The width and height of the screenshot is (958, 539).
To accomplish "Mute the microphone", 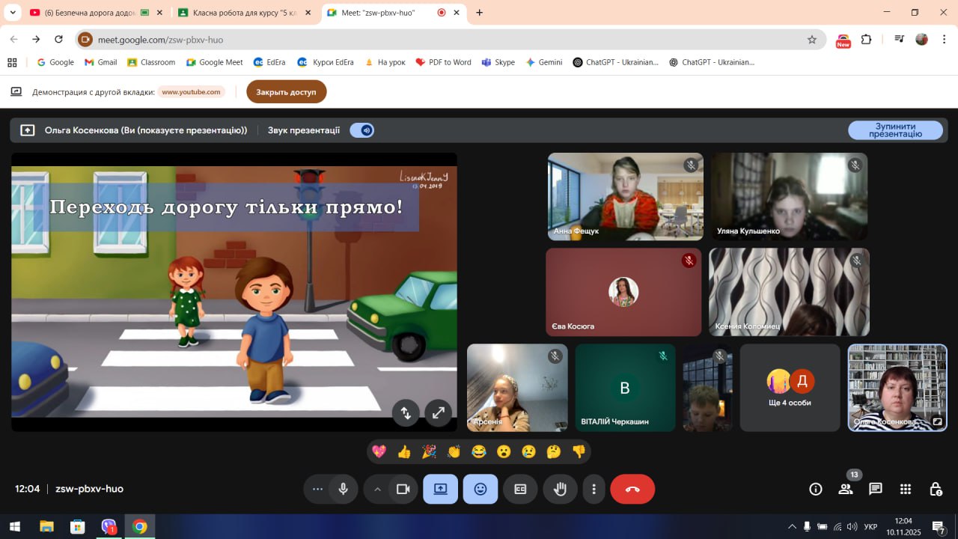I will coord(343,489).
